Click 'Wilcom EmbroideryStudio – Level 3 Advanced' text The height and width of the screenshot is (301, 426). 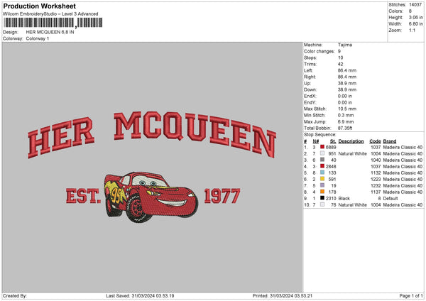[50, 14]
